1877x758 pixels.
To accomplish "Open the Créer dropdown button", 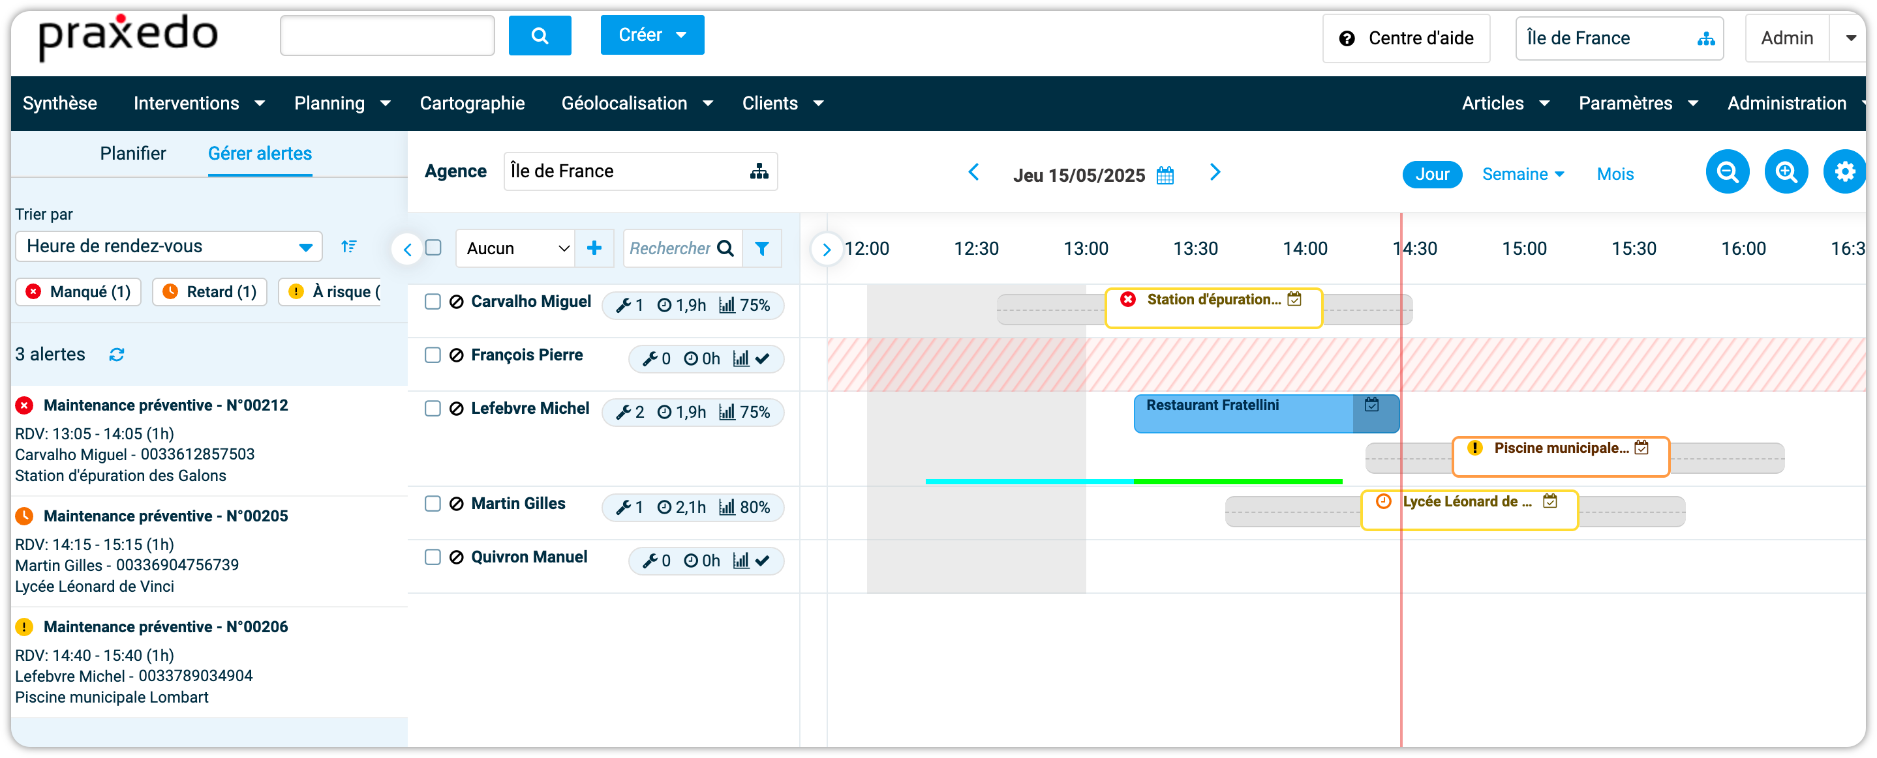I will 652,35.
